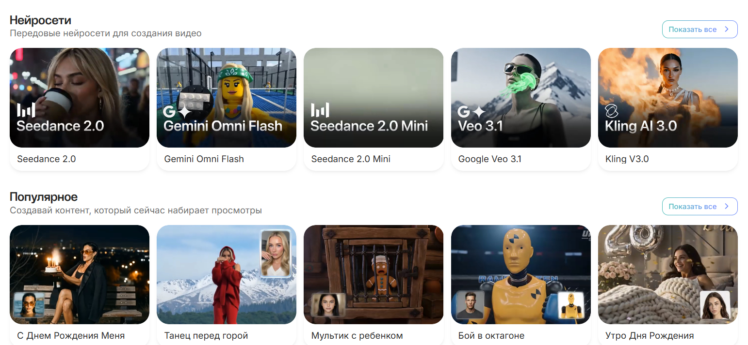Show all neural networks in Нейросети section
The image size is (748, 345).
(x=699, y=29)
